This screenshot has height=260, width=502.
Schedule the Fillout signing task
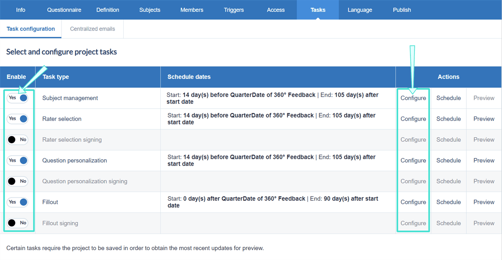[448, 223]
